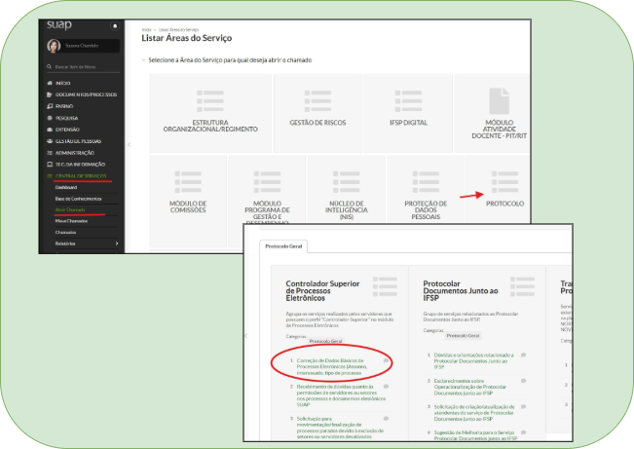This screenshot has height=449, width=634.
Task: Open Central de Serviços menu
Action: (x=81, y=176)
